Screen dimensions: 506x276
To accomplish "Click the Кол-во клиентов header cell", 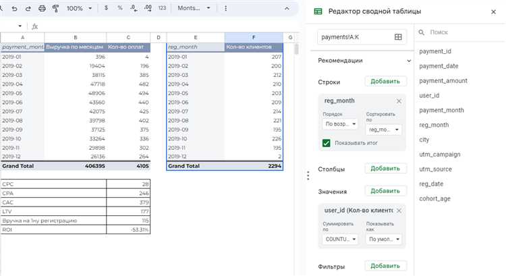I will click(x=254, y=47).
